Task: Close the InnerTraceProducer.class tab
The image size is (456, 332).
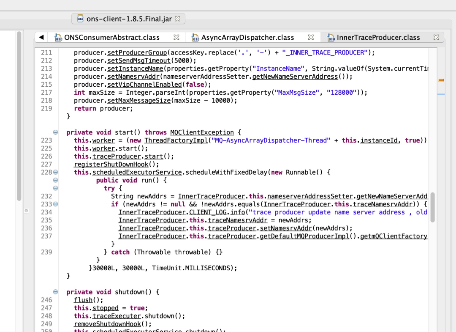Action: pyautogui.click(x=436, y=37)
